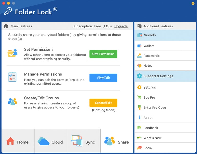Click the home icon beside Main Features
The width and height of the screenshot is (197, 154).
(6, 26)
